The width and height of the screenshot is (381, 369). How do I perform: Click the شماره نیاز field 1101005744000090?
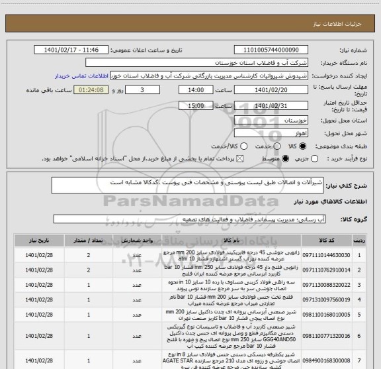pyautogui.click(x=271, y=50)
